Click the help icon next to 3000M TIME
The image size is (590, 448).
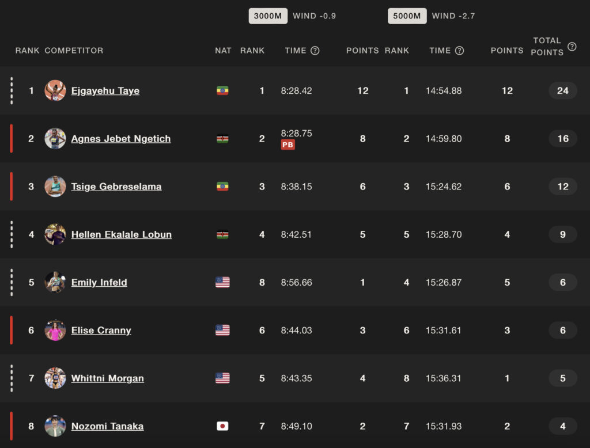tap(315, 51)
